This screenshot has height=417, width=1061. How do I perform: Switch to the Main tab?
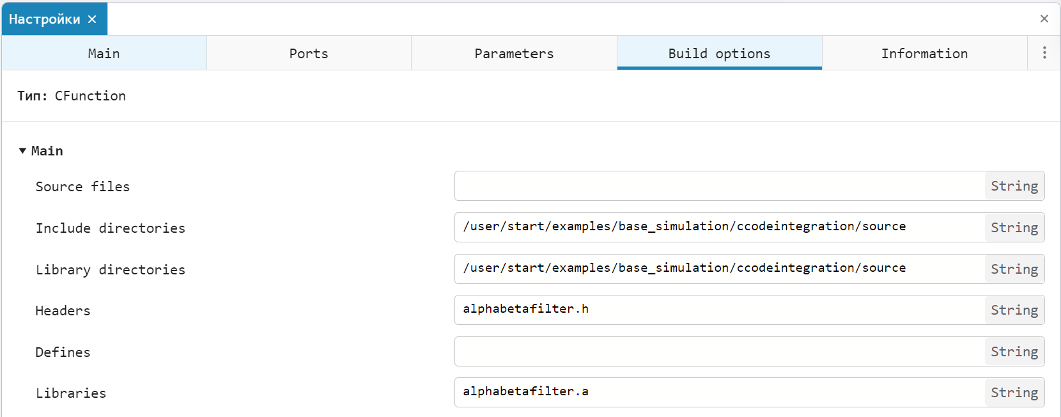(104, 54)
